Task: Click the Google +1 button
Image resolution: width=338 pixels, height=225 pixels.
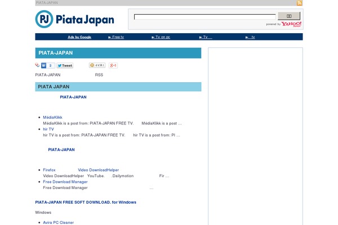Action: click(113, 65)
